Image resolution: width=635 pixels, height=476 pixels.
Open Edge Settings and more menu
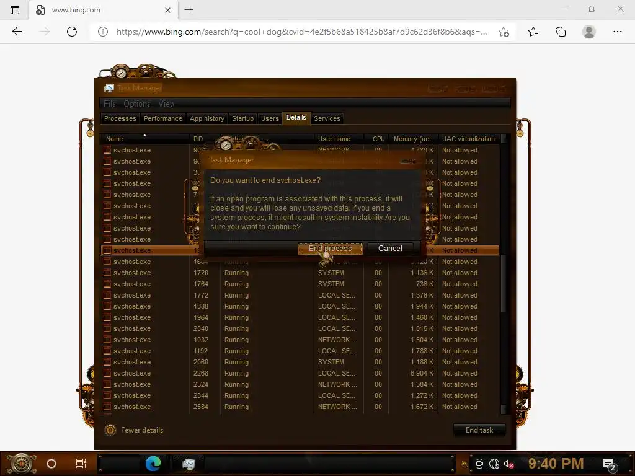click(617, 32)
